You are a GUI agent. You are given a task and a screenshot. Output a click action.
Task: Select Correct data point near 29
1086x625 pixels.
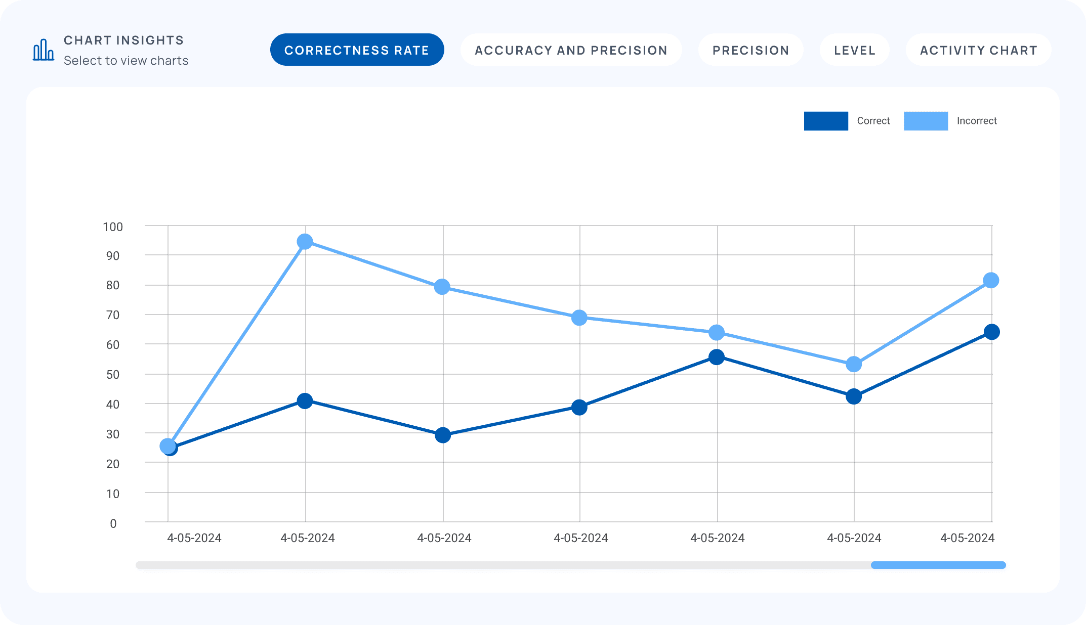click(x=443, y=435)
